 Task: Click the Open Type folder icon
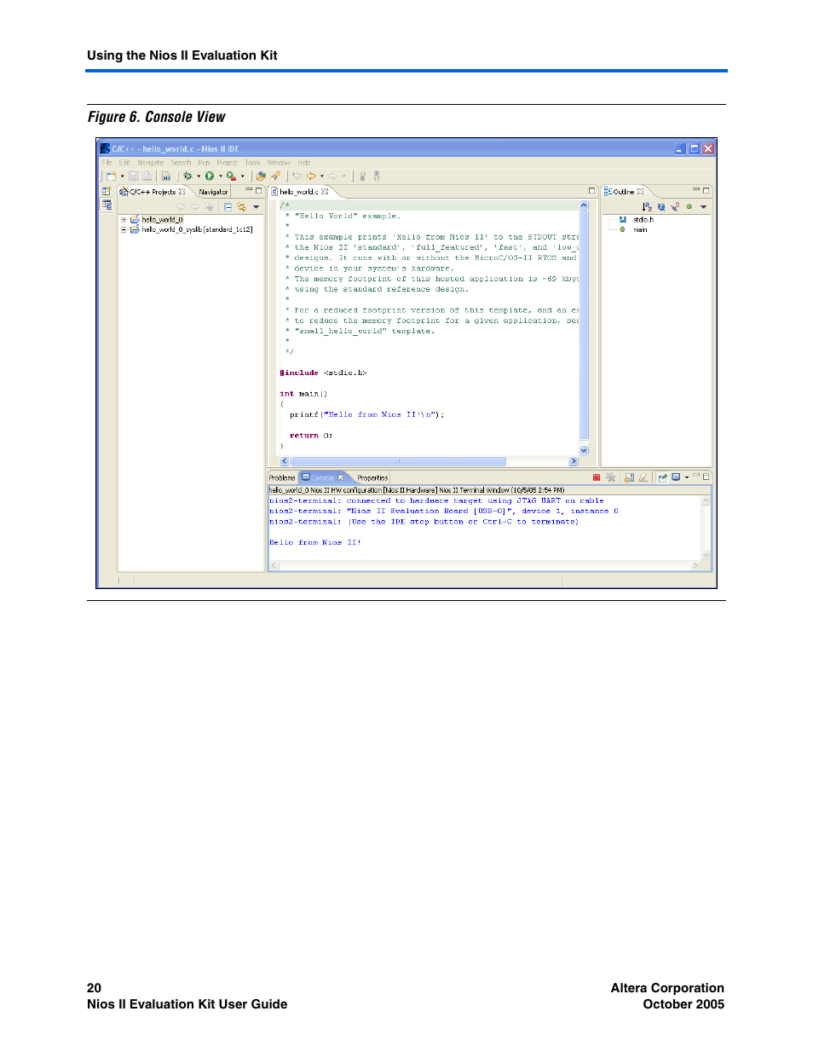261,176
